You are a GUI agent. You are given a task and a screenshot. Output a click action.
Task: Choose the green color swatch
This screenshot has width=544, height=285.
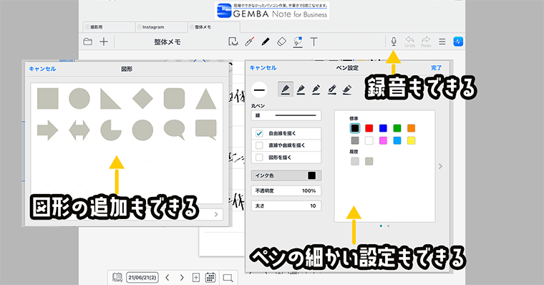(397, 128)
